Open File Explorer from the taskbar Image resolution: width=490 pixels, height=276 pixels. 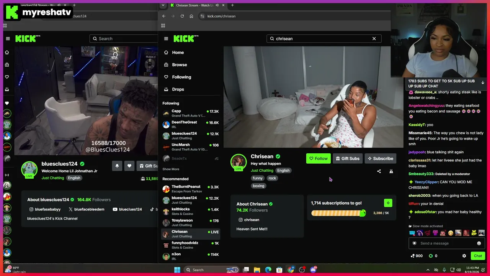pos(257,270)
